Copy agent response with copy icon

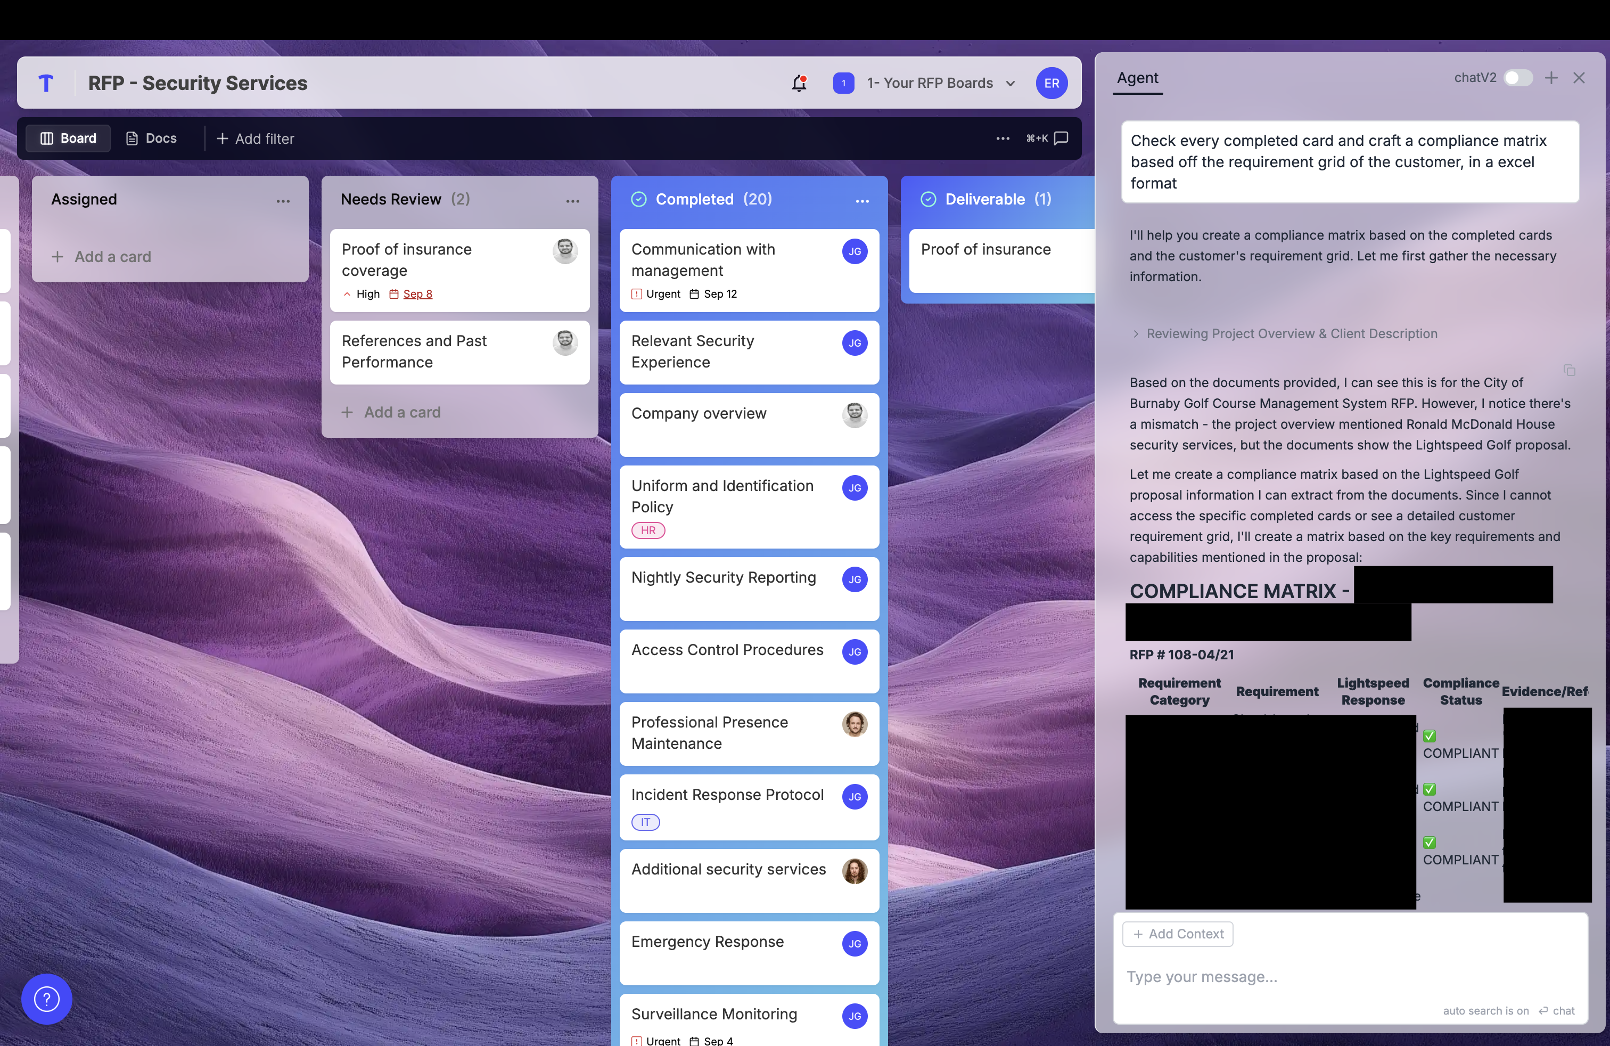coord(1570,370)
